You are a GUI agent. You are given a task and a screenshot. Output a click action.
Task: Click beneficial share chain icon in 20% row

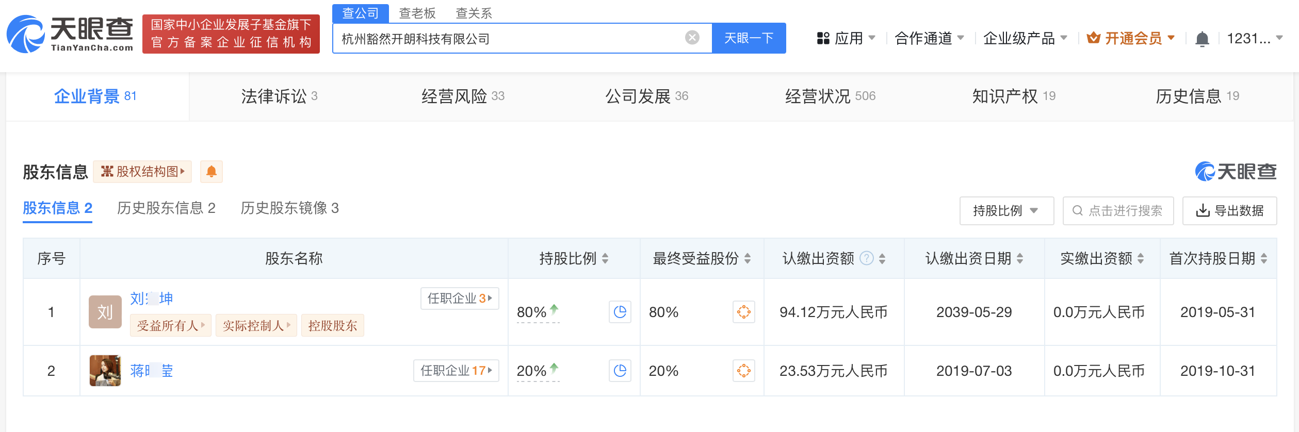(744, 371)
